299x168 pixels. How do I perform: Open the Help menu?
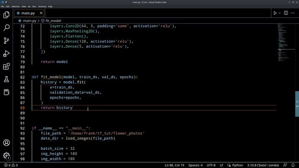[50, 6]
